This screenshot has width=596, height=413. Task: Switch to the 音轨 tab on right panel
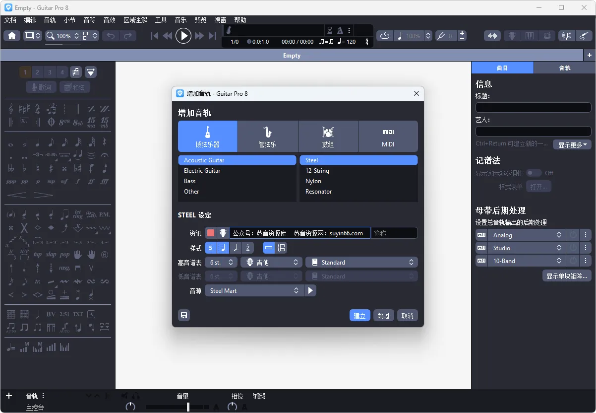pyautogui.click(x=565, y=68)
